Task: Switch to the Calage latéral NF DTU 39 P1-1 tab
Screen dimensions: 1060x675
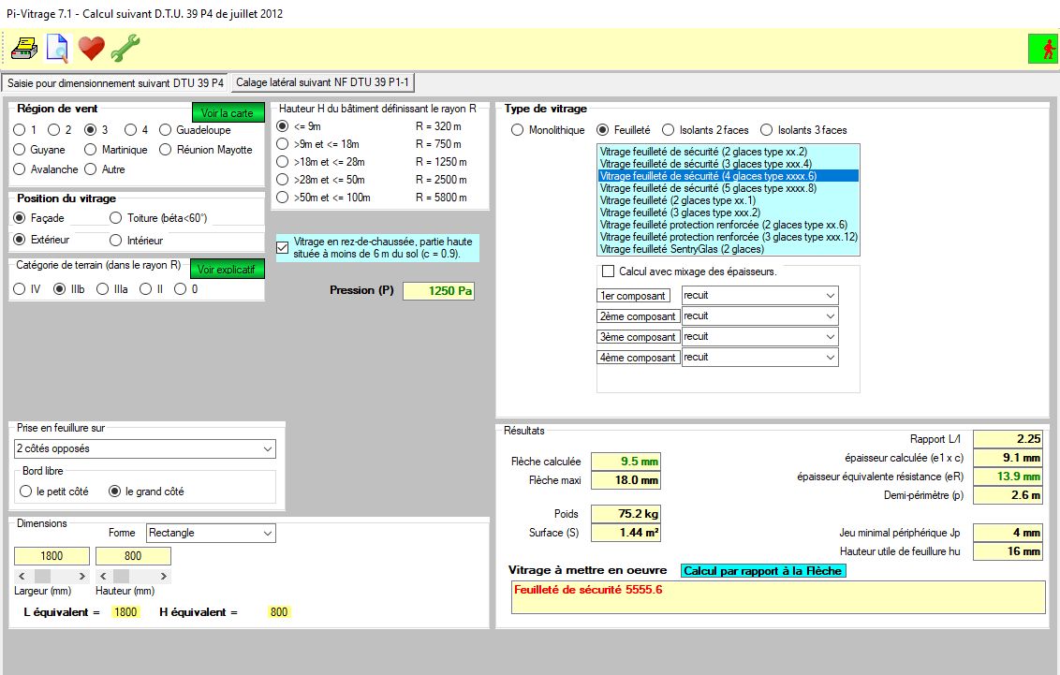Action: (322, 82)
